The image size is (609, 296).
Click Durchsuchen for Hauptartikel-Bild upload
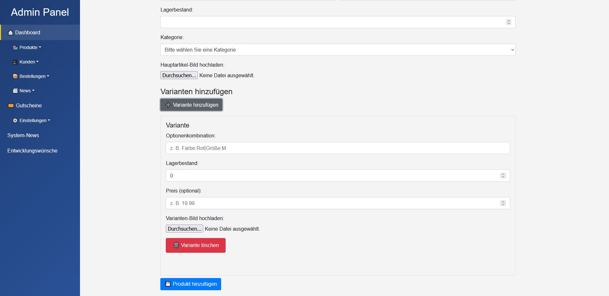[x=179, y=75]
